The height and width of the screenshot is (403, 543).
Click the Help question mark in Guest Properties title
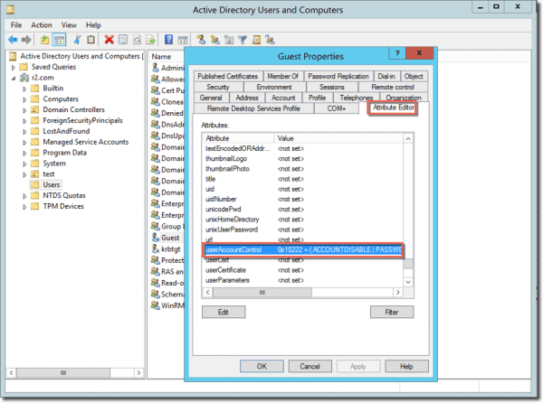click(x=397, y=53)
